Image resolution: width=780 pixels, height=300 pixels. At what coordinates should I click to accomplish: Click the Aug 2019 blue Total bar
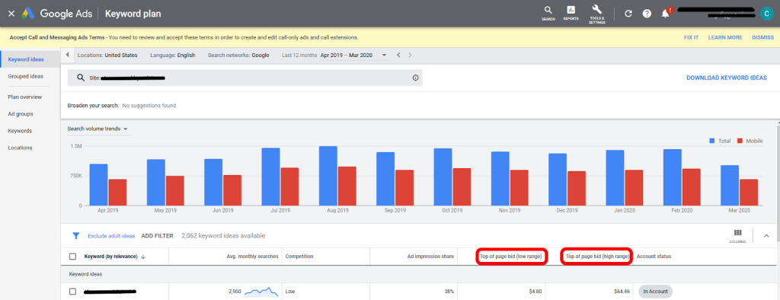[x=328, y=176]
